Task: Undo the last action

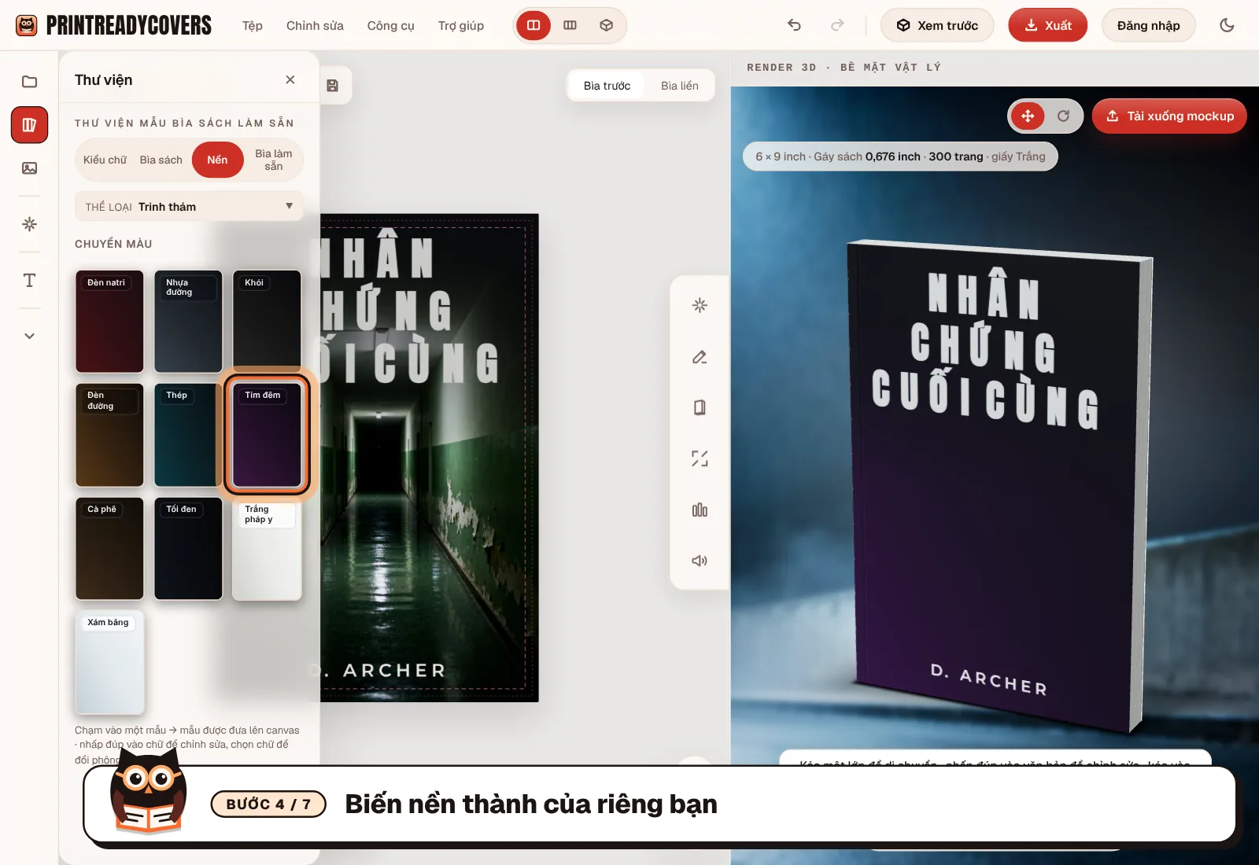Action: tap(794, 25)
